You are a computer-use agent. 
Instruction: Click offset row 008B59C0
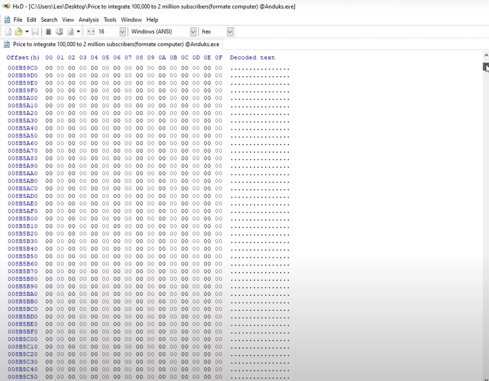(22, 68)
